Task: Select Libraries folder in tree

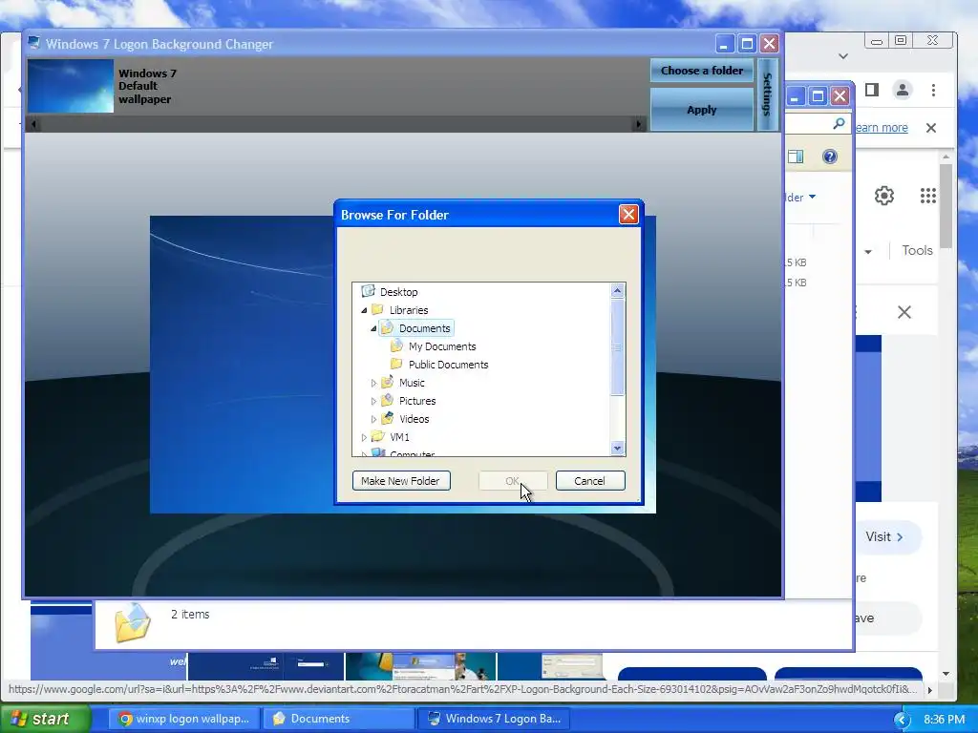Action: (x=409, y=310)
